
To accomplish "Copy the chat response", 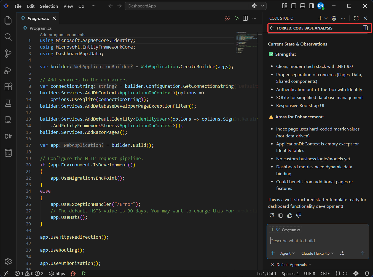I will coord(281,215).
